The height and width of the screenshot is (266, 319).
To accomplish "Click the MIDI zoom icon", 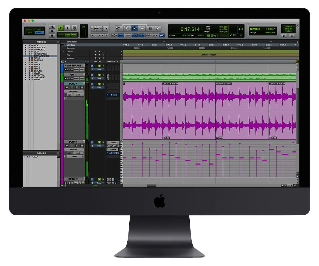I will [102, 28].
